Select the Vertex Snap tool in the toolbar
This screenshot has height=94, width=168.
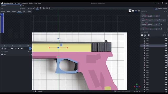pos(47,8)
